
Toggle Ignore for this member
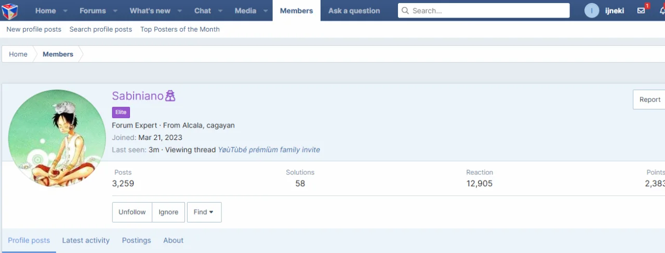[x=168, y=212]
